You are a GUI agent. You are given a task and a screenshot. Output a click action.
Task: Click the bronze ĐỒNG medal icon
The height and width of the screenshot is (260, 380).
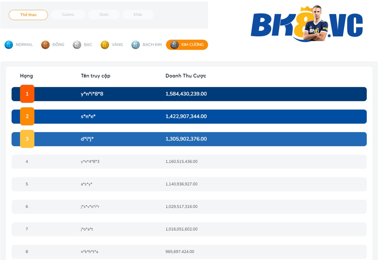pos(45,44)
